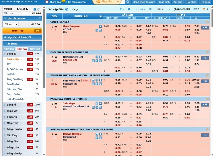
Task: Click the favorites star in Bóng Lăn header
Action: pos(101,16)
